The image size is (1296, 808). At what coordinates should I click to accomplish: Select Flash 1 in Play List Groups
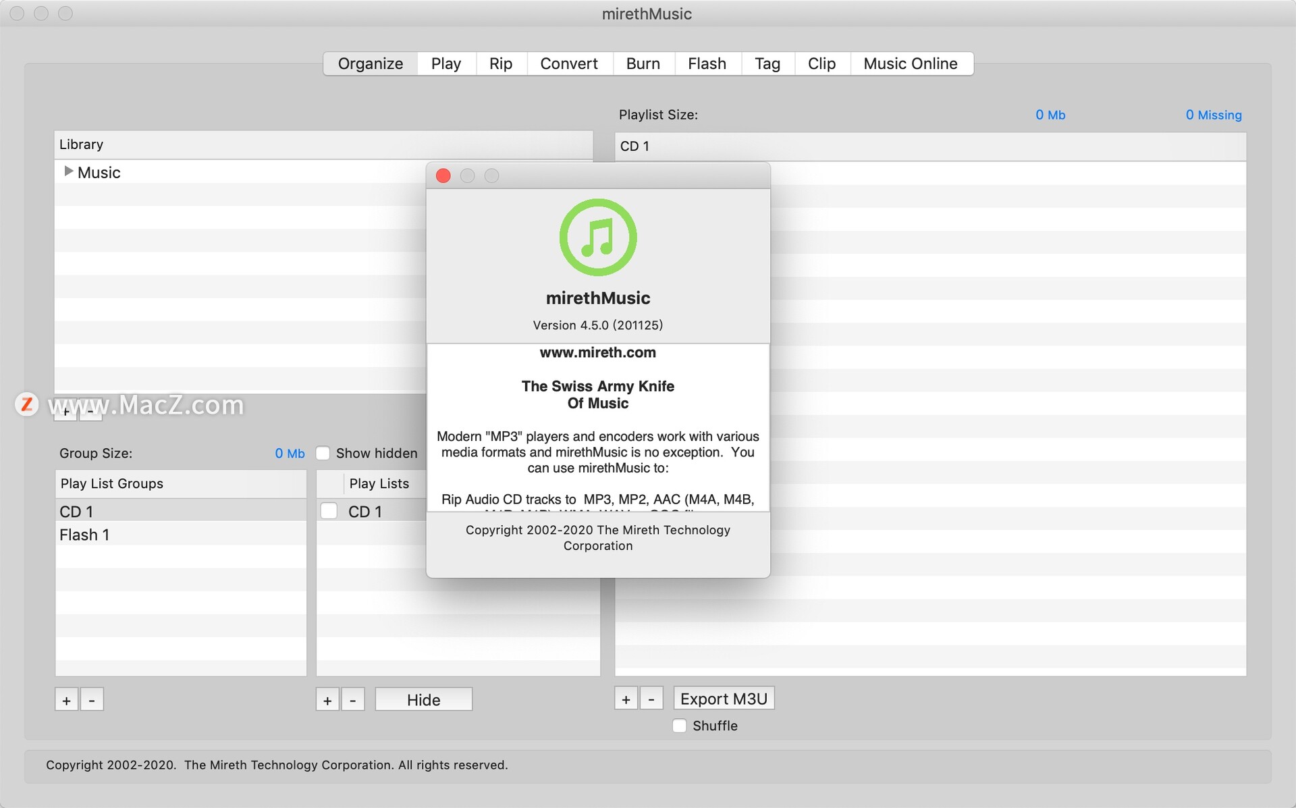181,535
